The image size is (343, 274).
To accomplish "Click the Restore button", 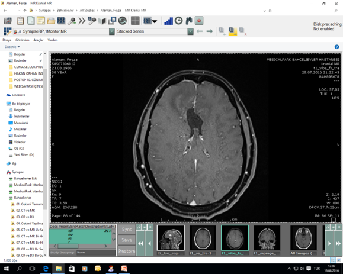I will [x=127, y=251].
